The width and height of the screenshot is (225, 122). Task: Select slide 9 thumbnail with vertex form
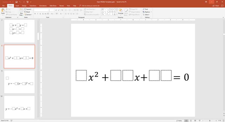[x=19, y=82]
